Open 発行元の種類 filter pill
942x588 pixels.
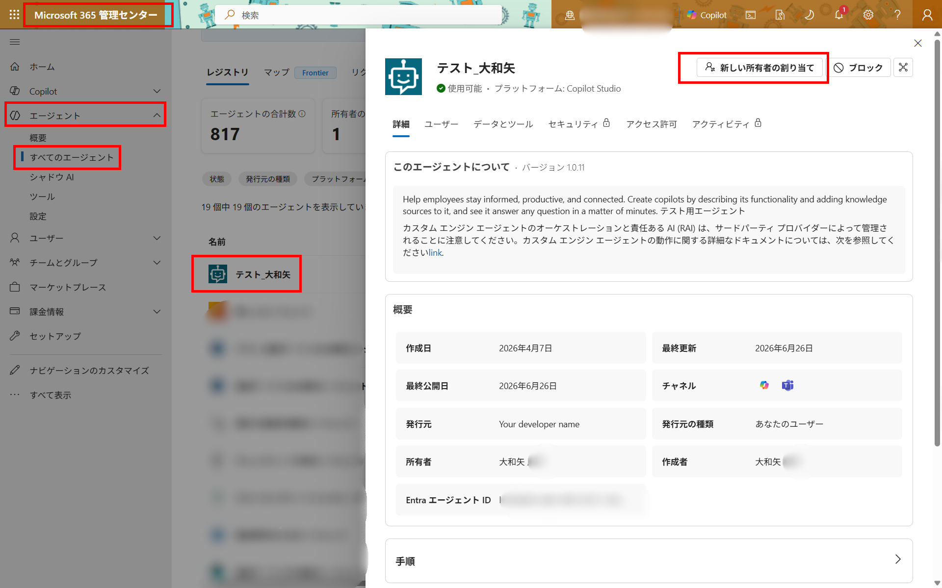coord(268,179)
